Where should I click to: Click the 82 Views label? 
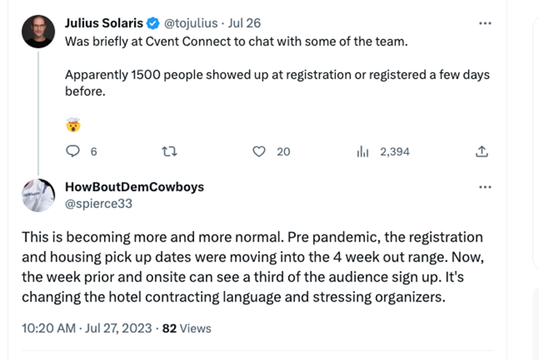pos(186,328)
